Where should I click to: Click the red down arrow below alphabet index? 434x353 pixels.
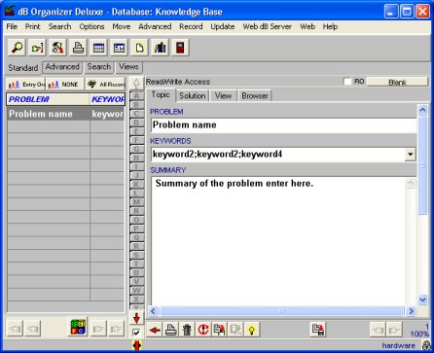(x=136, y=318)
